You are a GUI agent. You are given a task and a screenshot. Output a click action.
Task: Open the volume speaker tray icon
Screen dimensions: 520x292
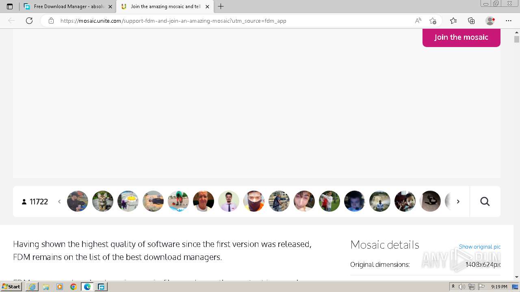point(462,287)
